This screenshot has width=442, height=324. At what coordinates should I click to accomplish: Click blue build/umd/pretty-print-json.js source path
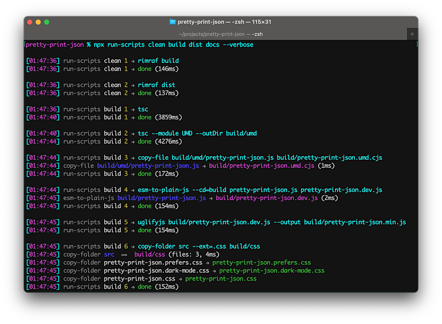click(x=148, y=166)
